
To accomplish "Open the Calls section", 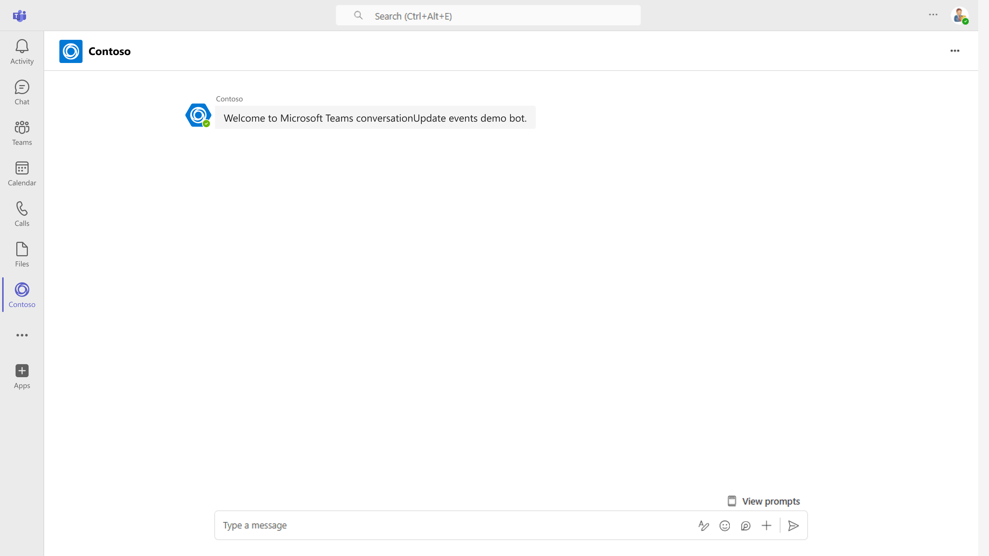I will click(21, 214).
